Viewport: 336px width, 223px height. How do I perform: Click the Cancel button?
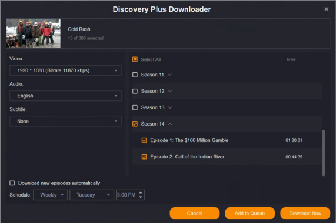tap(195, 213)
